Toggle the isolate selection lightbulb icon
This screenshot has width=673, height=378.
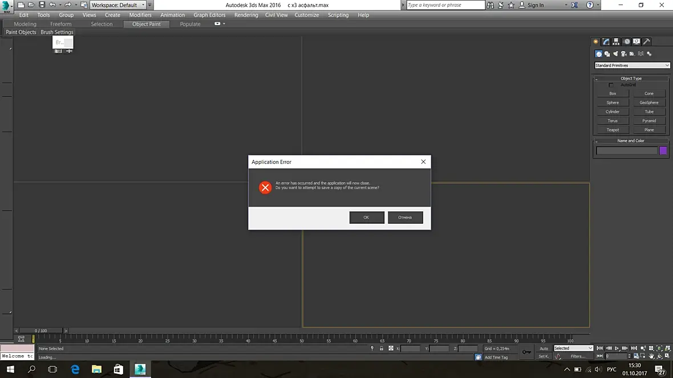372,348
